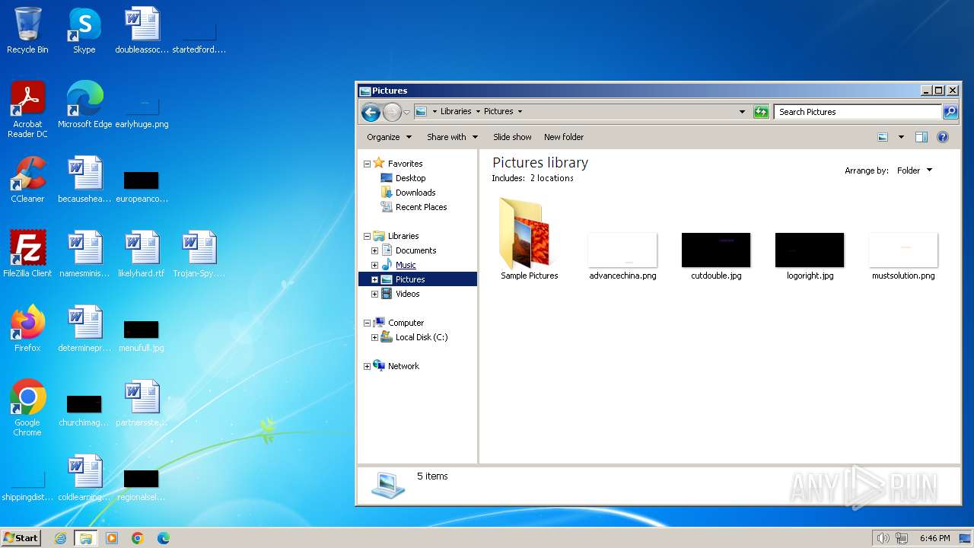
Task: Click the Change your view icon
Action: click(x=883, y=137)
